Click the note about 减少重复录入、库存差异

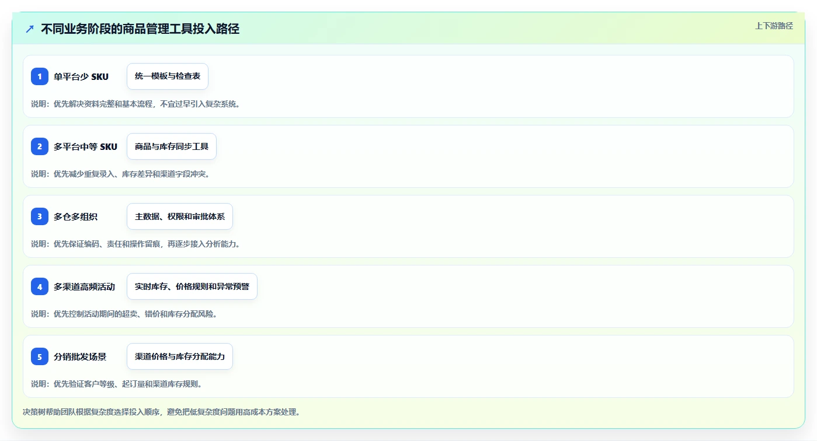pyautogui.click(x=120, y=174)
